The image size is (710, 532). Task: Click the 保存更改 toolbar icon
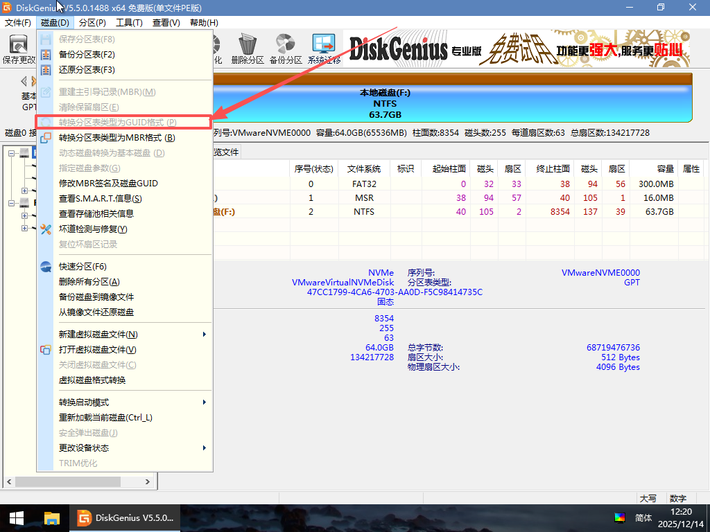(19, 47)
